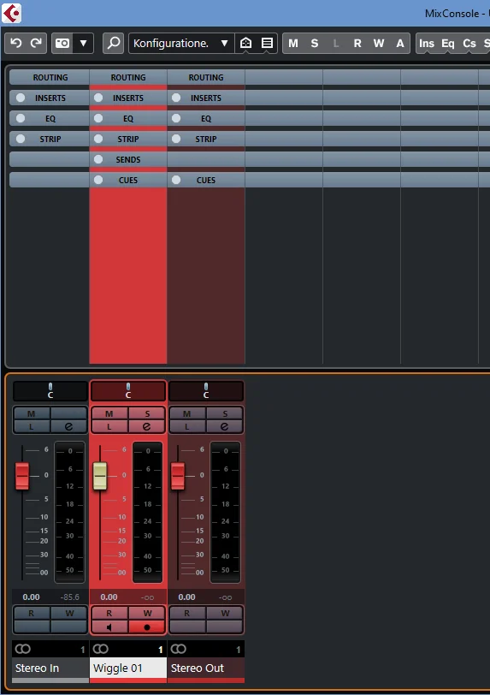Open Stereo In ROUTING section
Image resolution: width=490 pixels, height=695 pixels.
point(50,77)
